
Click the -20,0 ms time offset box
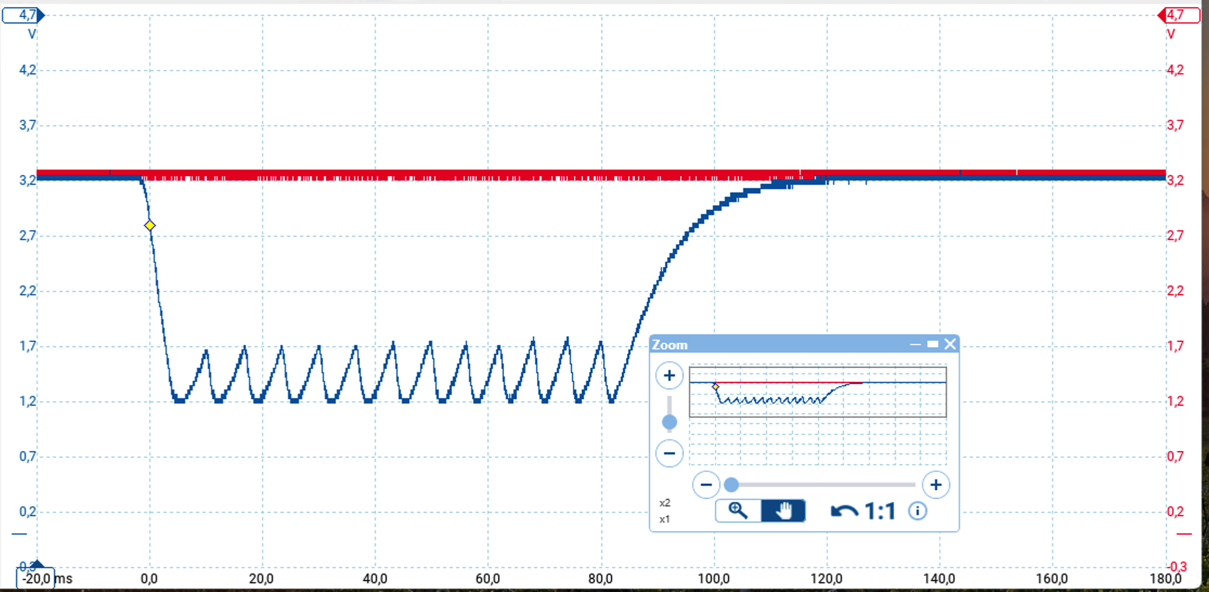pos(36,578)
